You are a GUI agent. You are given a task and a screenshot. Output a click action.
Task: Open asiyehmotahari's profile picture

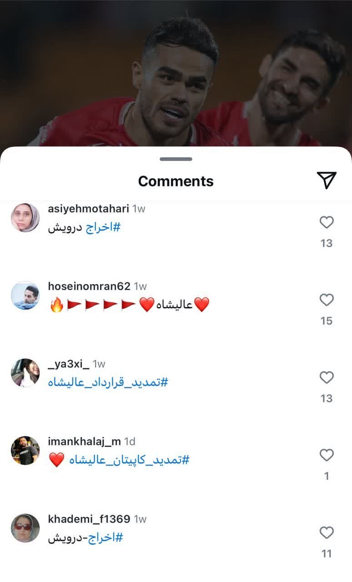tap(25, 218)
